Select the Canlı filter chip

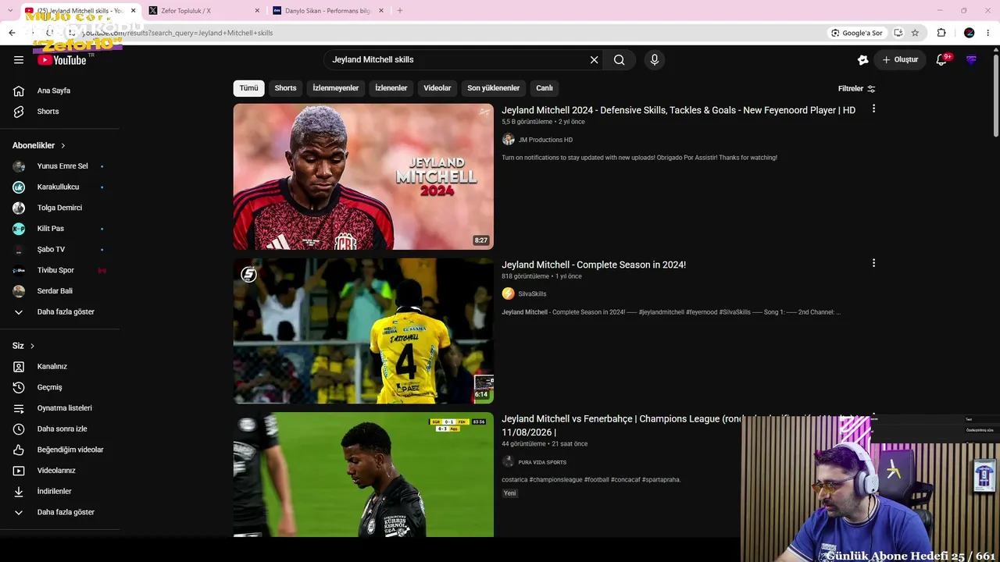tap(545, 88)
